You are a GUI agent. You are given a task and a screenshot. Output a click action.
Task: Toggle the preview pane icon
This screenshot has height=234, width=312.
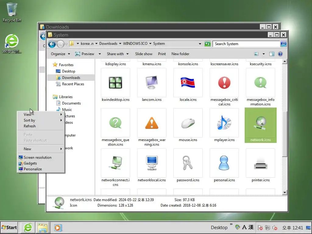point(271,54)
